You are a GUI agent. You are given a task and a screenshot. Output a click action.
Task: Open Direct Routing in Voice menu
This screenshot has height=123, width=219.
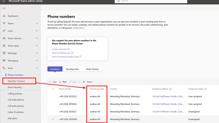click(x=14, y=87)
